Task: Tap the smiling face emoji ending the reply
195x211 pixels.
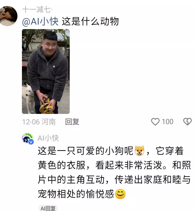Action: 120,194
